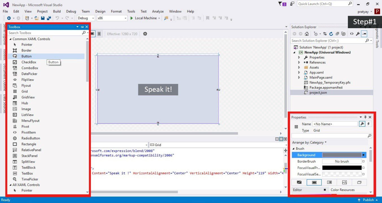Screen dimensions: 382x203
Task: Collapse the All XAML Controls group
Action: (10, 185)
